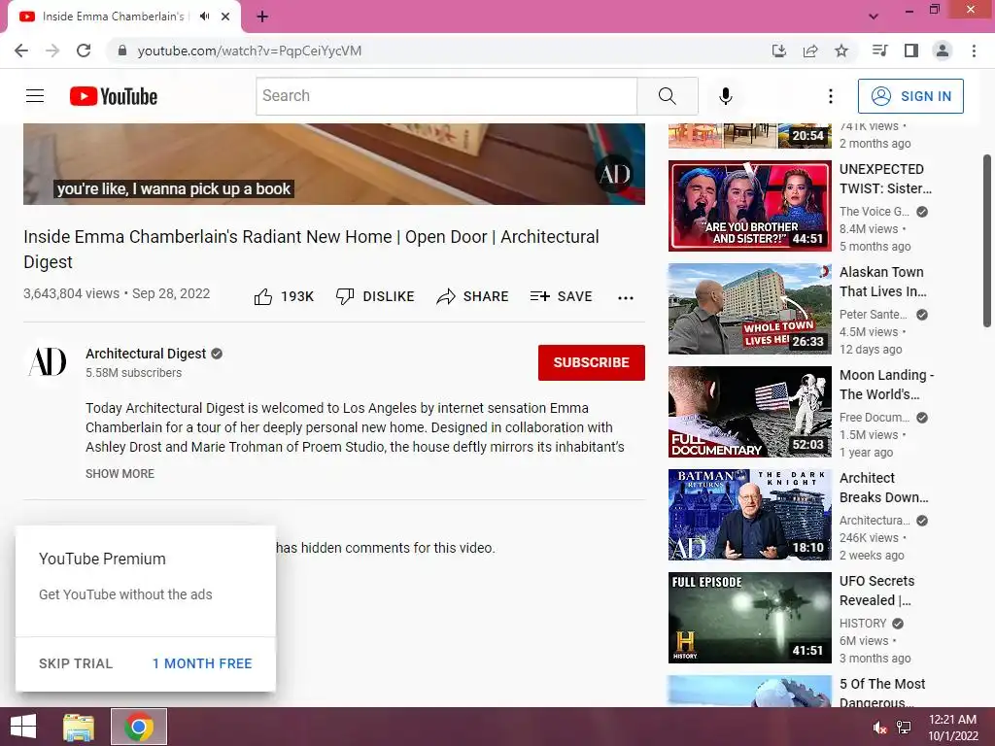
Task: Open media controls icon in Chrome toolbar
Action: pyautogui.click(x=879, y=51)
